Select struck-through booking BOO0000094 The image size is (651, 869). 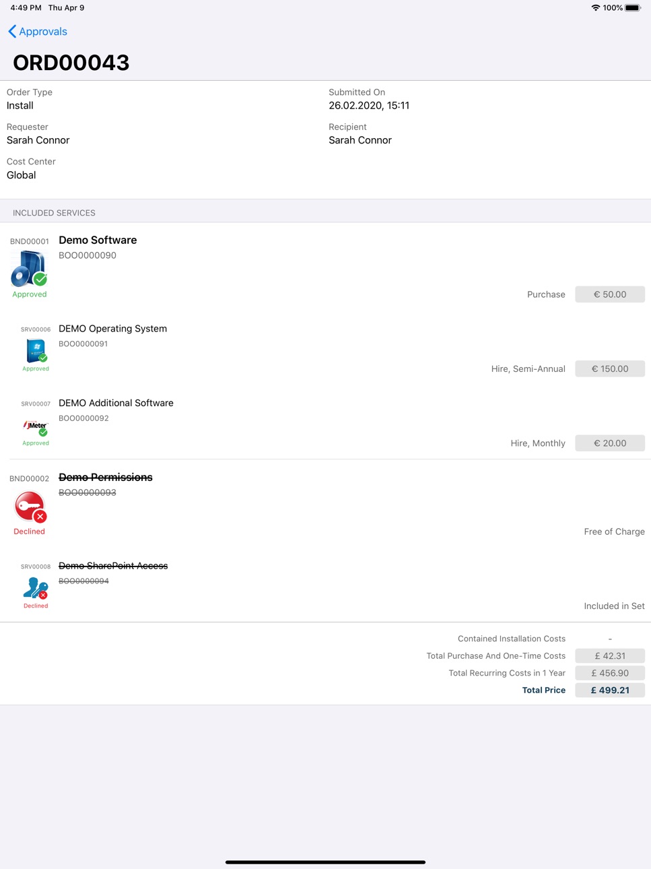point(83,581)
